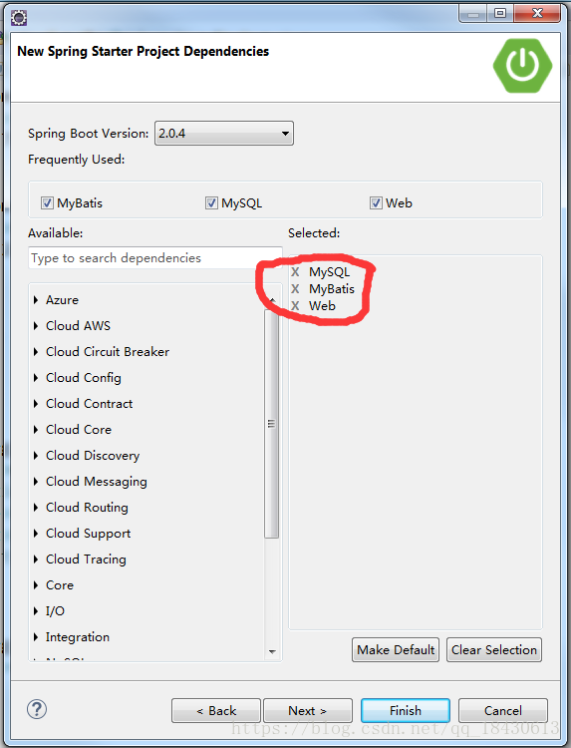
Task: Uncheck the MySQL checkbox
Action: [211, 203]
